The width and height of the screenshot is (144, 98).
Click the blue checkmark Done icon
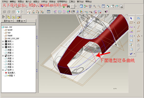[131, 54]
